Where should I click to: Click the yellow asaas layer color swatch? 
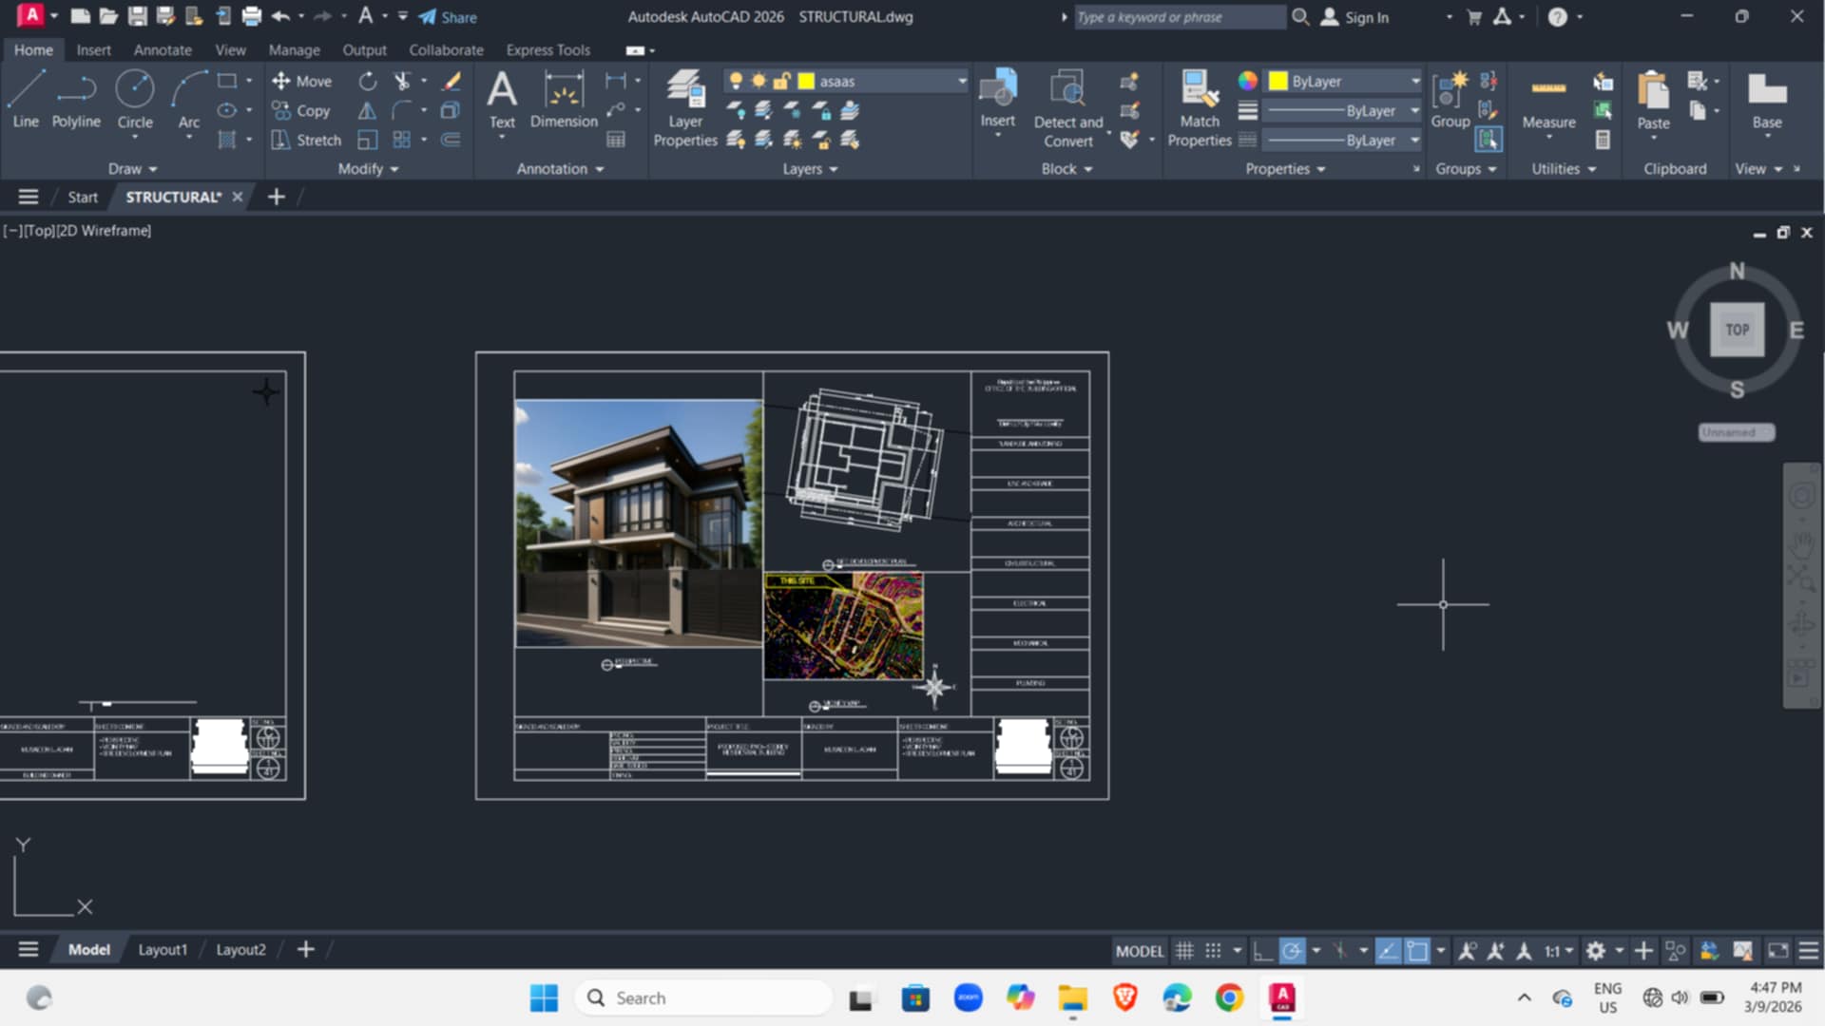[806, 82]
